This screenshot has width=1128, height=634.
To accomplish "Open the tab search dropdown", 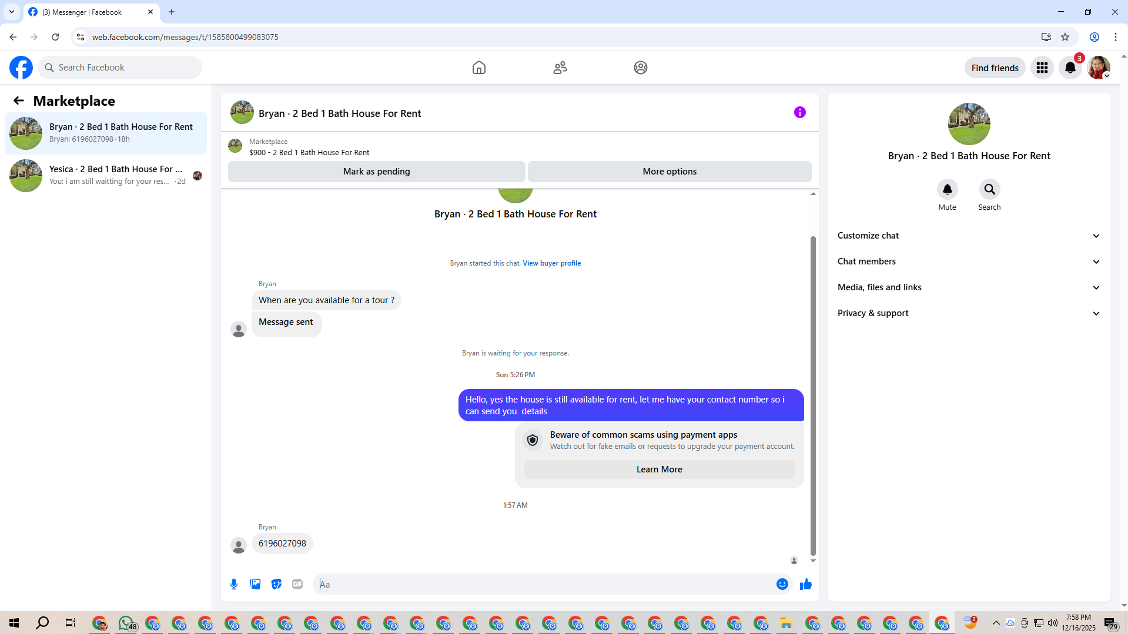I will pos(12,12).
